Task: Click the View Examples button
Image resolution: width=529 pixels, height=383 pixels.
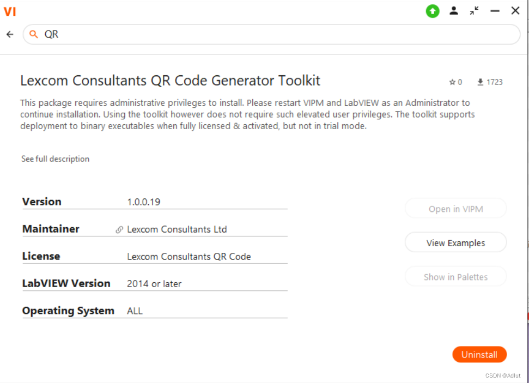Action: click(455, 242)
